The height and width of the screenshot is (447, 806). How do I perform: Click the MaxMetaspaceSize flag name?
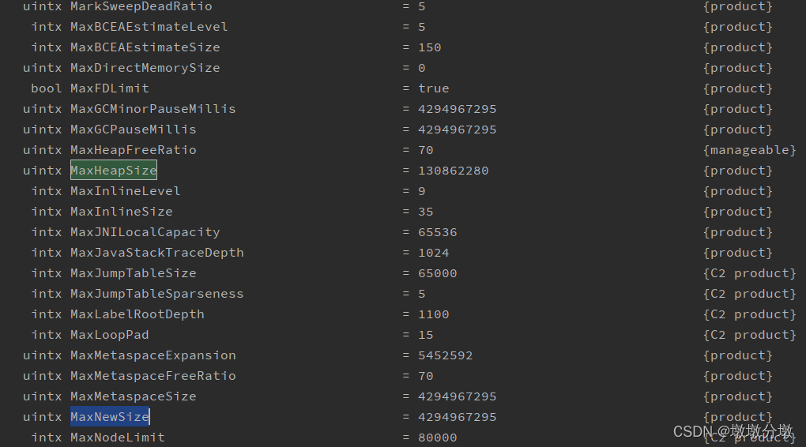pyautogui.click(x=133, y=396)
